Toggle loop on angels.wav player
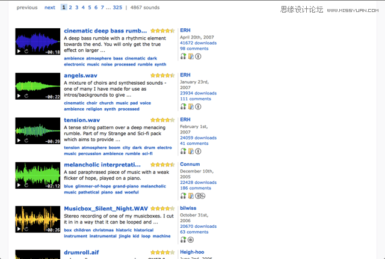Image resolution: width=385 pixels, height=259 pixels. (x=26, y=96)
